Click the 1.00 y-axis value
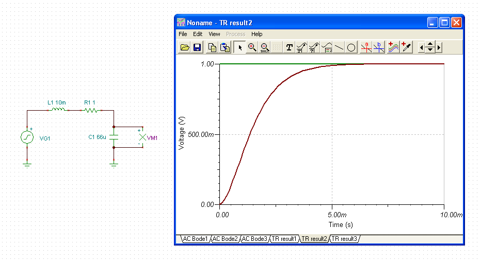This screenshot has height=262, width=481. pyautogui.click(x=207, y=64)
